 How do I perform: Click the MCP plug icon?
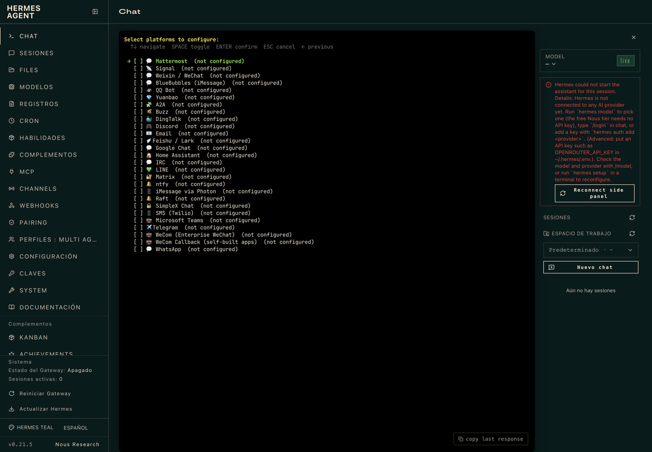tap(12, 172)
